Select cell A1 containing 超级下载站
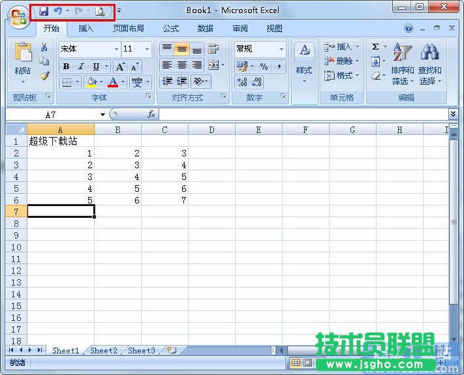This screenshot has width=464, height=375. 61,142
